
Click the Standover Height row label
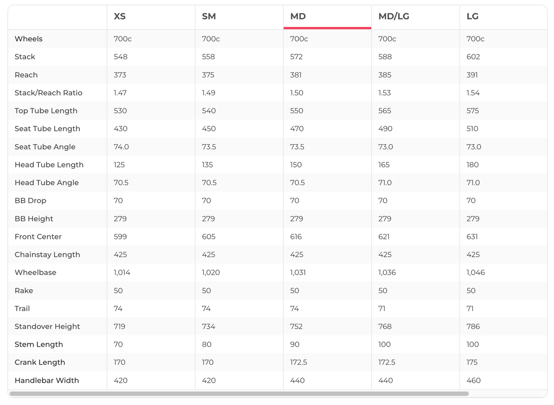click(x=47, y=327)
